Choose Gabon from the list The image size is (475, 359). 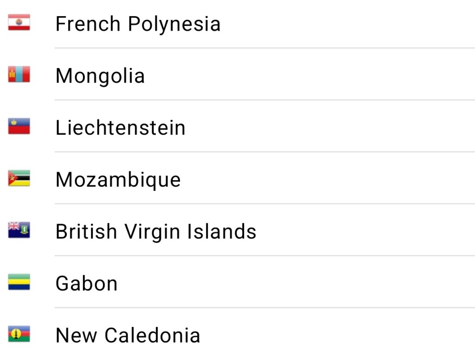[87, 283]
